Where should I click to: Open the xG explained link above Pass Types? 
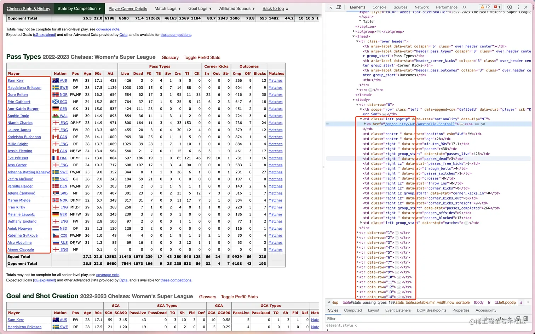(x=45, y=35)
